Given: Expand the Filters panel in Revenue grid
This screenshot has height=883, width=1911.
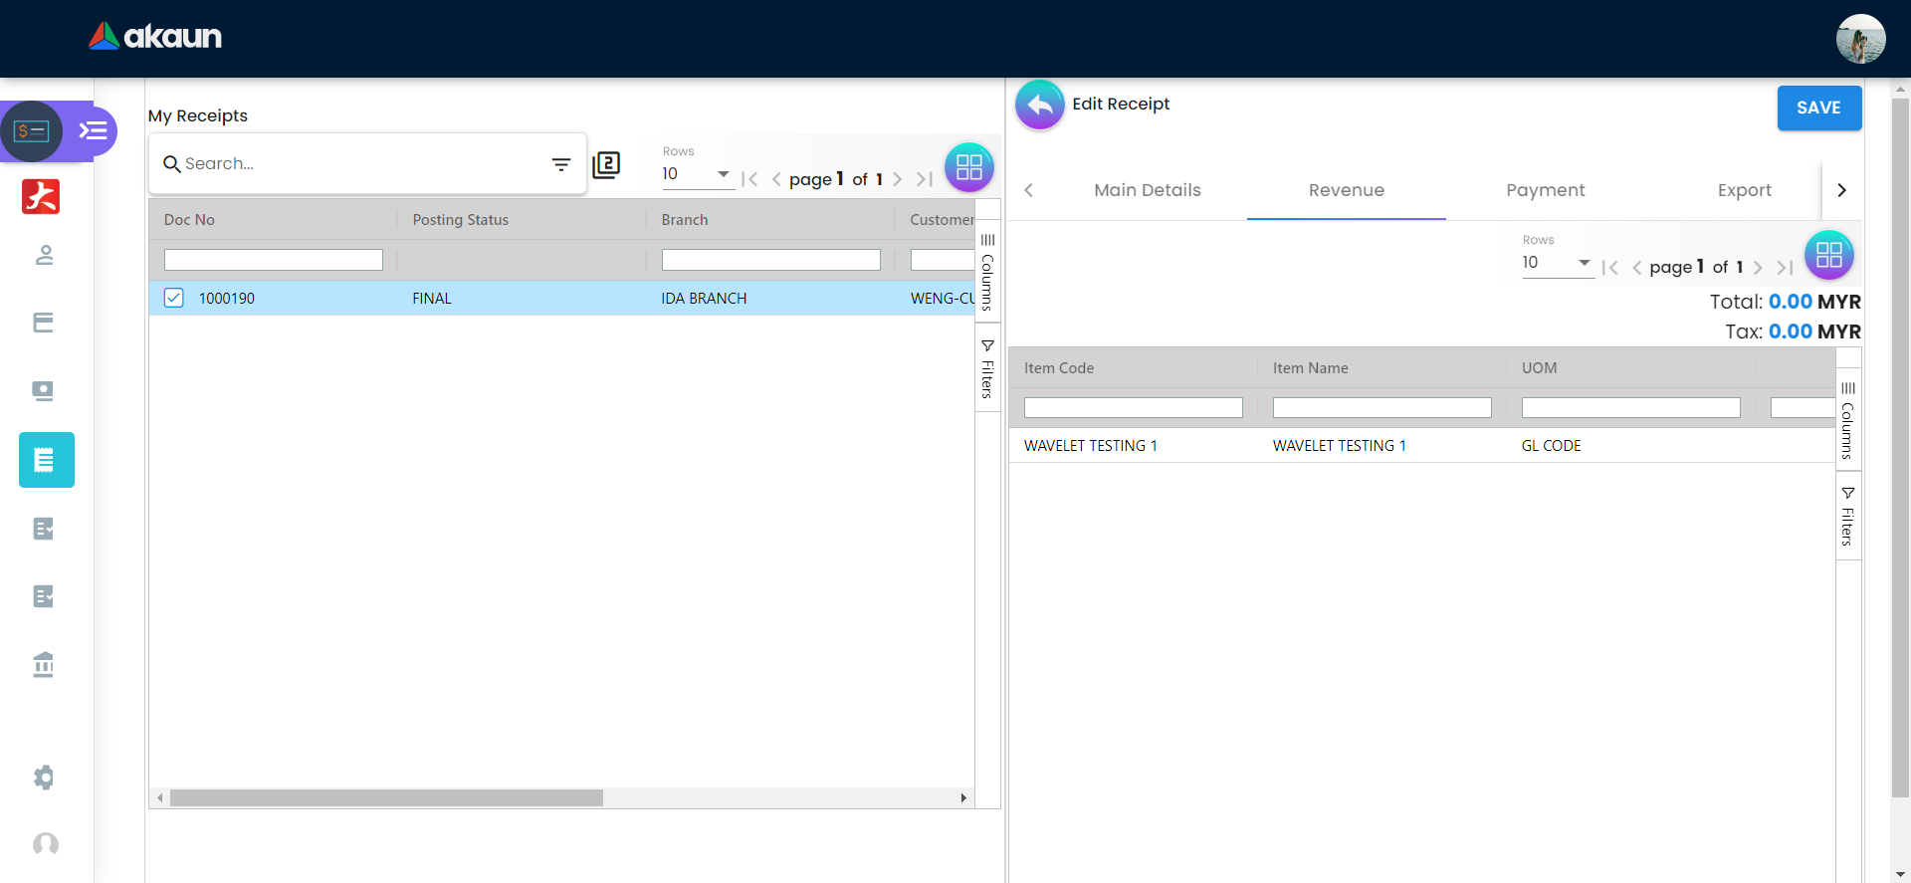Looking at the screenshot, I should 1847,516.
